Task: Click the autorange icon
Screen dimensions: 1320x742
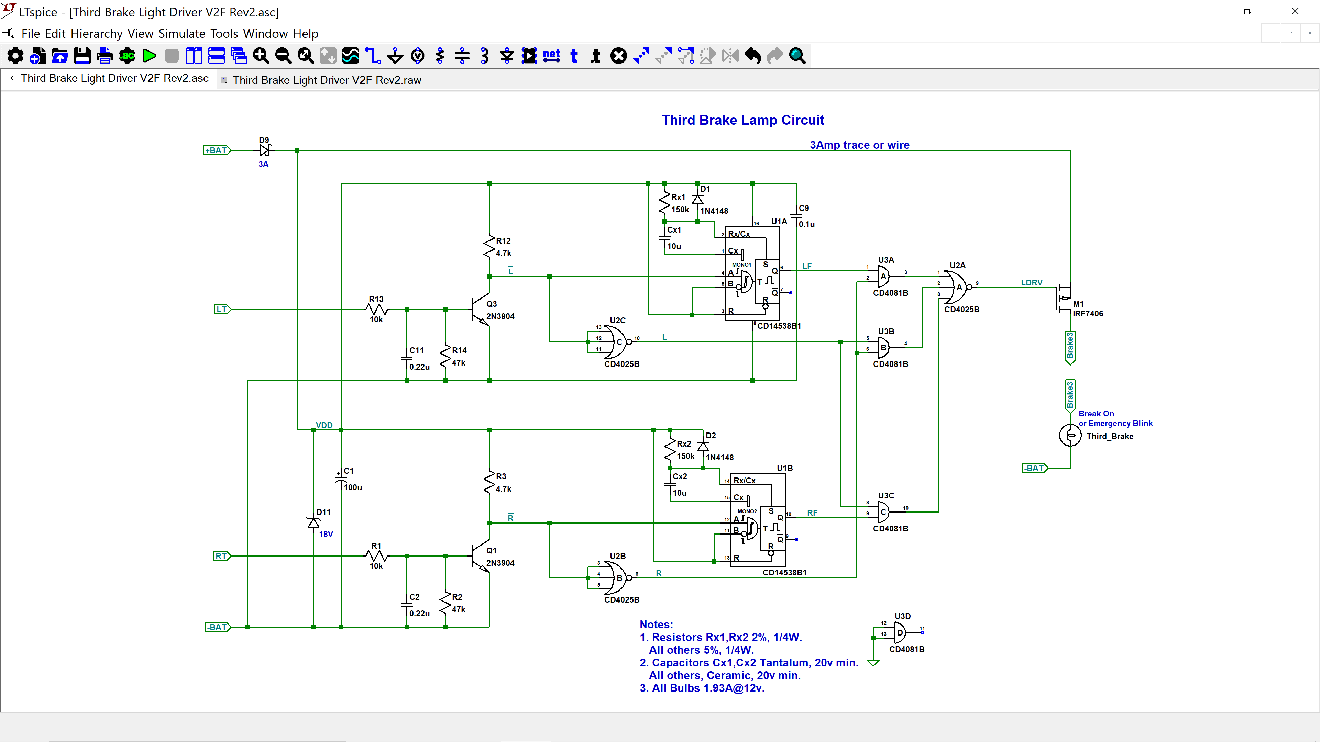Action: tap(328, 56)
